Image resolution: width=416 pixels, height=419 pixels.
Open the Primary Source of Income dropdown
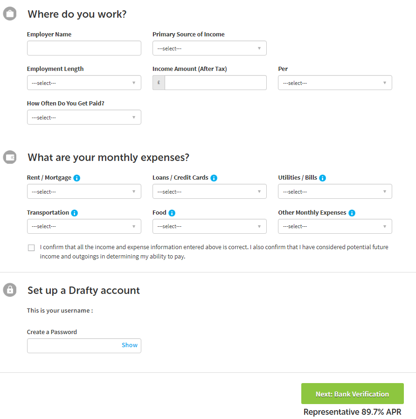pos(209,48)
